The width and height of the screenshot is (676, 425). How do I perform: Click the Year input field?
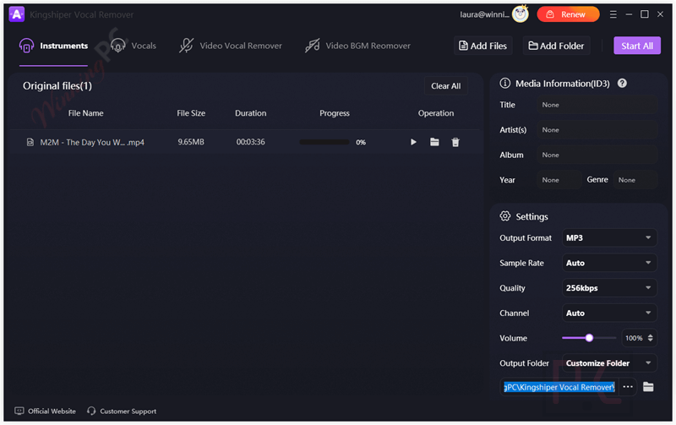point(559,180)
